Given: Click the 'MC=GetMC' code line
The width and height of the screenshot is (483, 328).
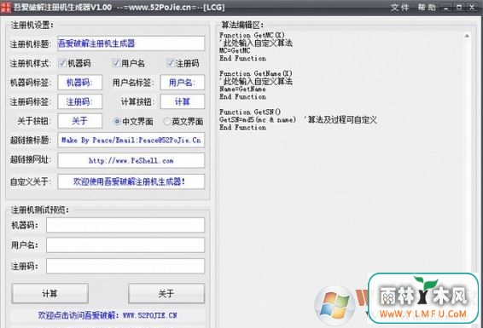Looking at the screenshot, I should coord(235,50).
